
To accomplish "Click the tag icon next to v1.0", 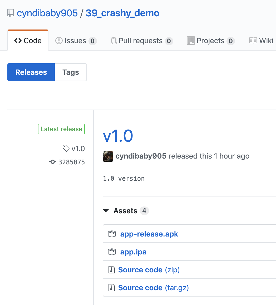I will 66,149.
